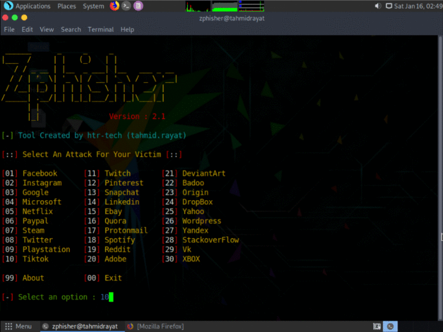Launch Firefox from the top panel

[114, 6]
